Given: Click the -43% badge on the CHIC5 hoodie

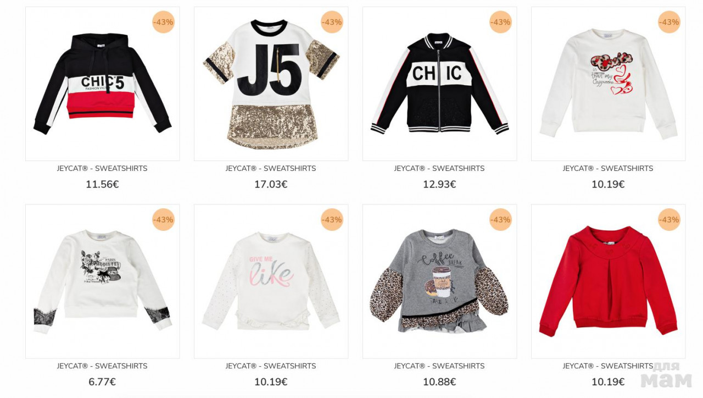Looking at the screenshot, I should pyautogui.click(x=163, y=22).
